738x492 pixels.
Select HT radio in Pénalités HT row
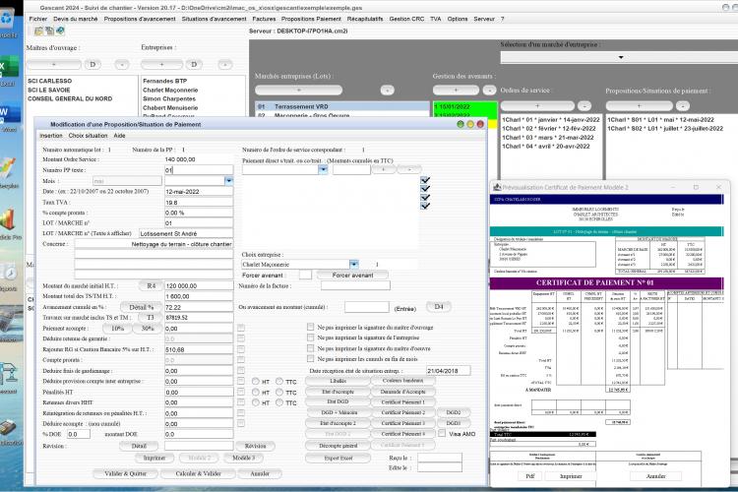(x=256, y=393)
